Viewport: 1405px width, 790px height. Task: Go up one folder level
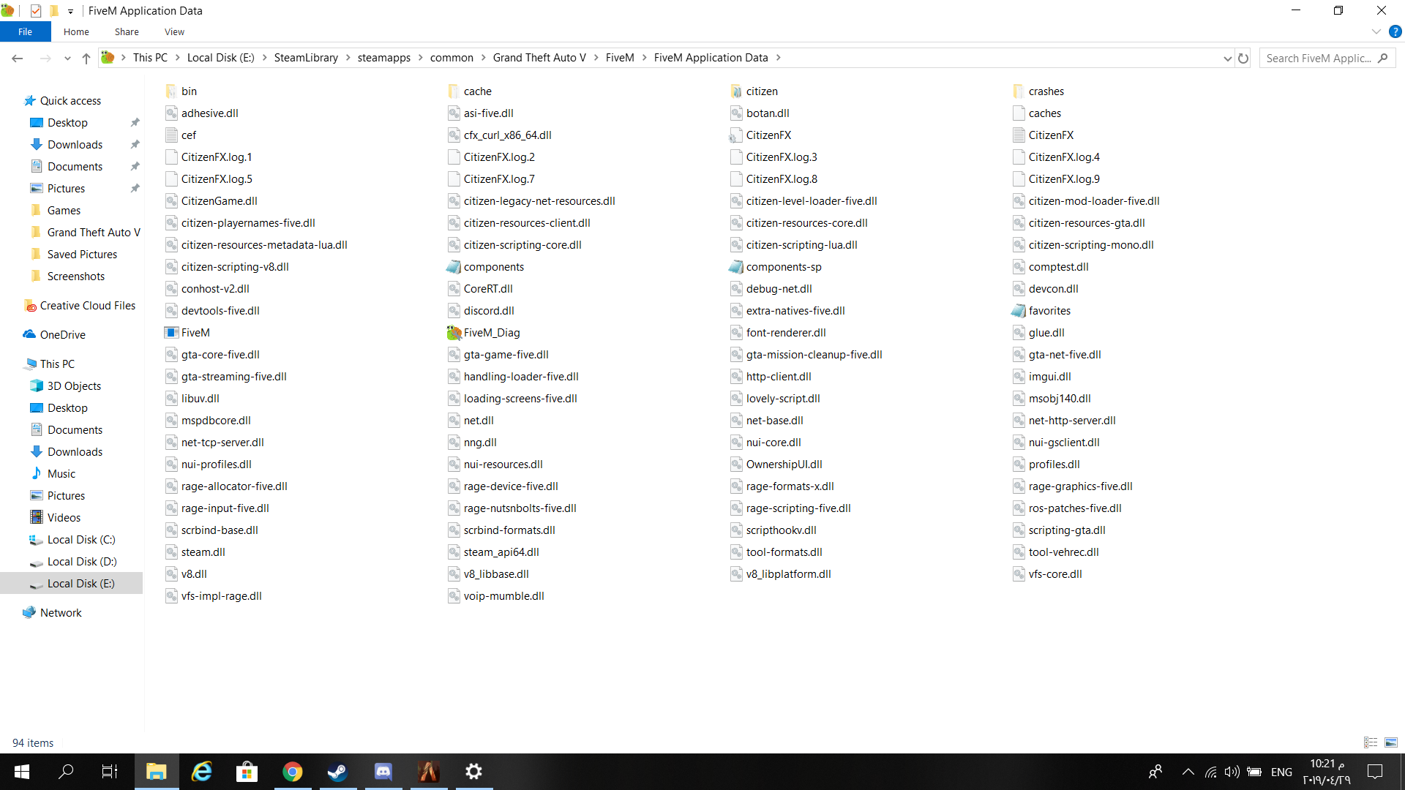[86, 58]
